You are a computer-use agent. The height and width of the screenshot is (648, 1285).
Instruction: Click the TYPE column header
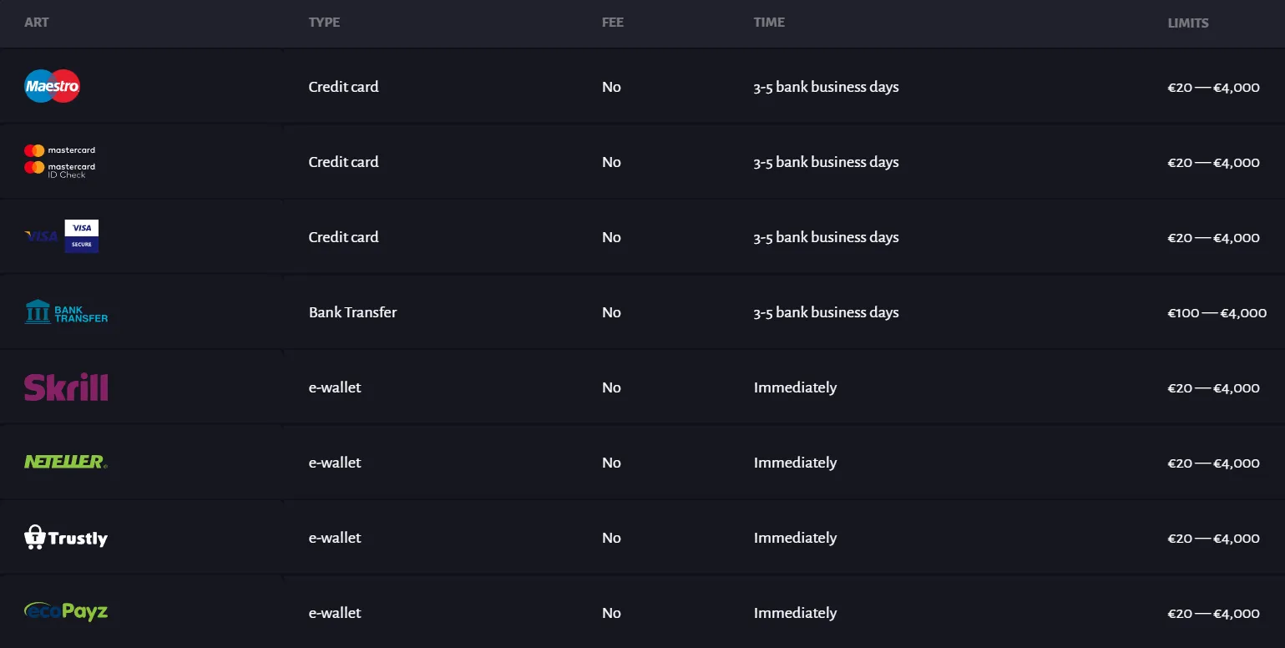[324, 23]
